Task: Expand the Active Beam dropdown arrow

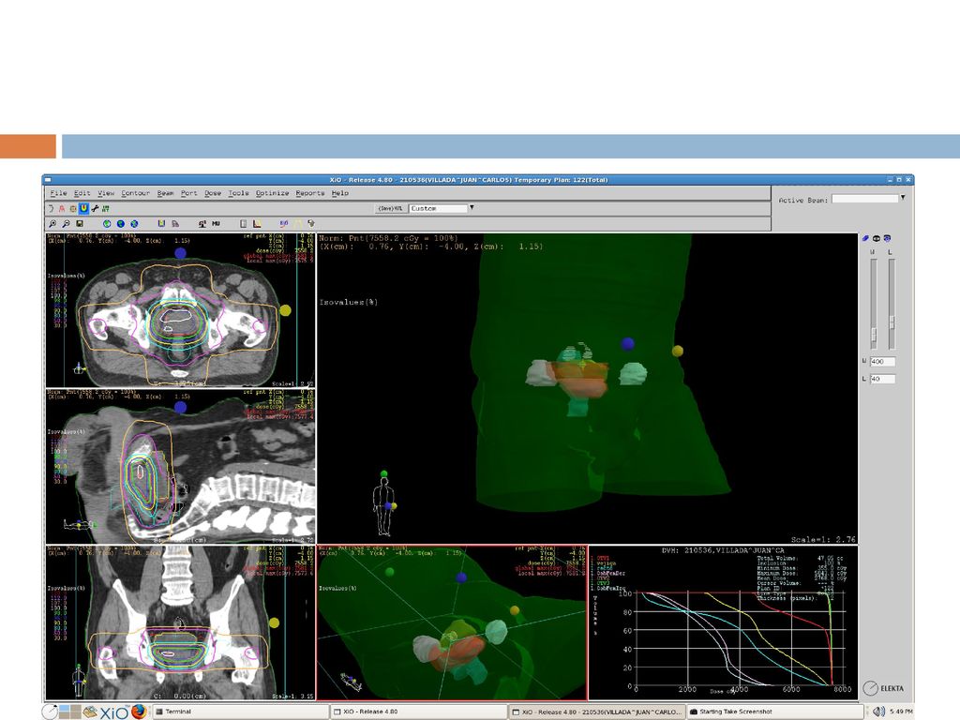Action: (903, 198)
